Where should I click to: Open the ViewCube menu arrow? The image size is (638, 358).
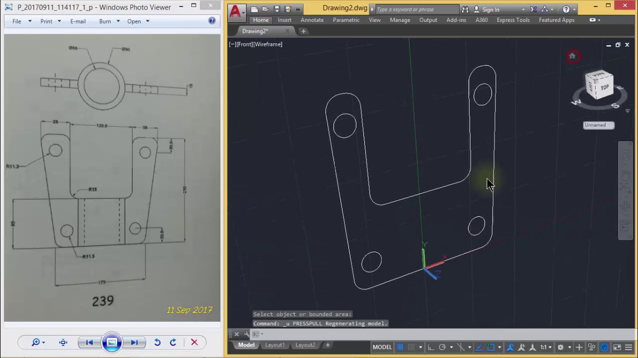point(628,111)
